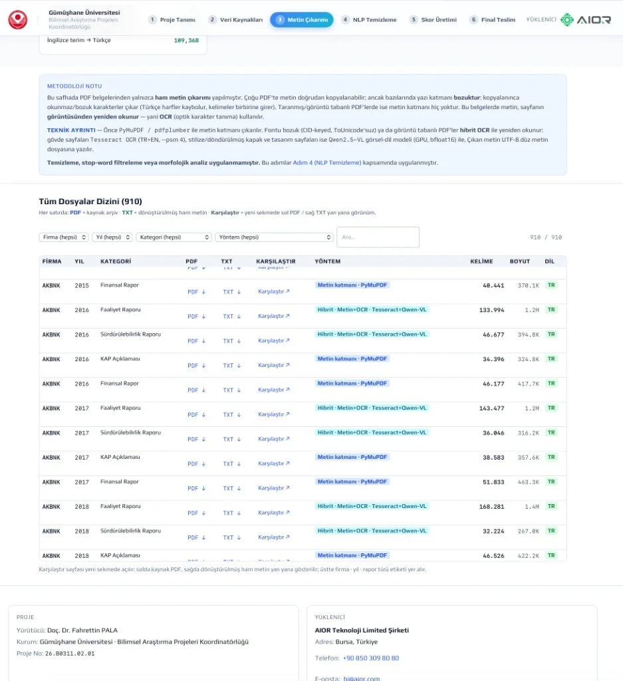Click the Tüm Dosyalar Dizini (910) heading
The height and width of the screenshot is (681, 623).
(90, 202)
